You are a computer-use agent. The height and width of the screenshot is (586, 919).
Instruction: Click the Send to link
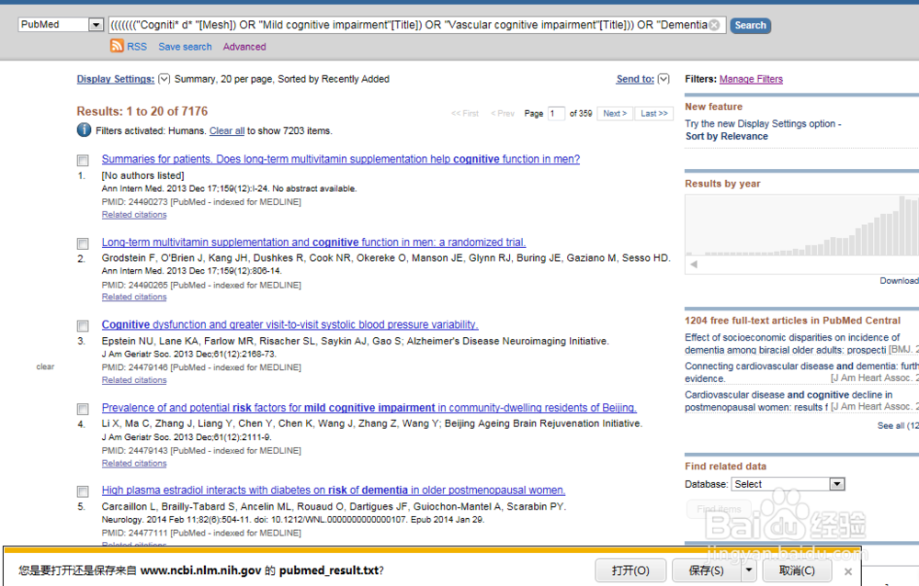coord(635,79)
